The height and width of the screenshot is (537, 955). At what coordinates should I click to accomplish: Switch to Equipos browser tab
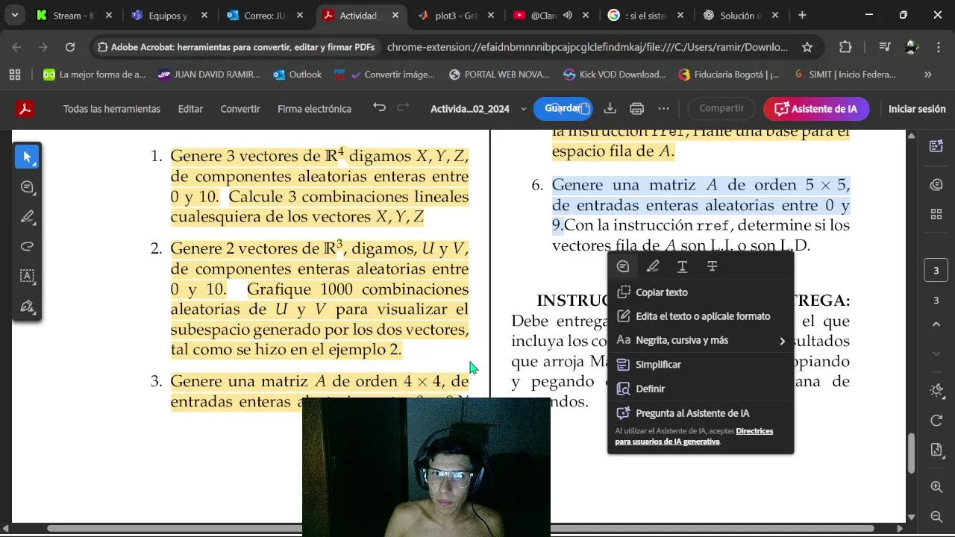pyautogui.click(x=170, y=15)
